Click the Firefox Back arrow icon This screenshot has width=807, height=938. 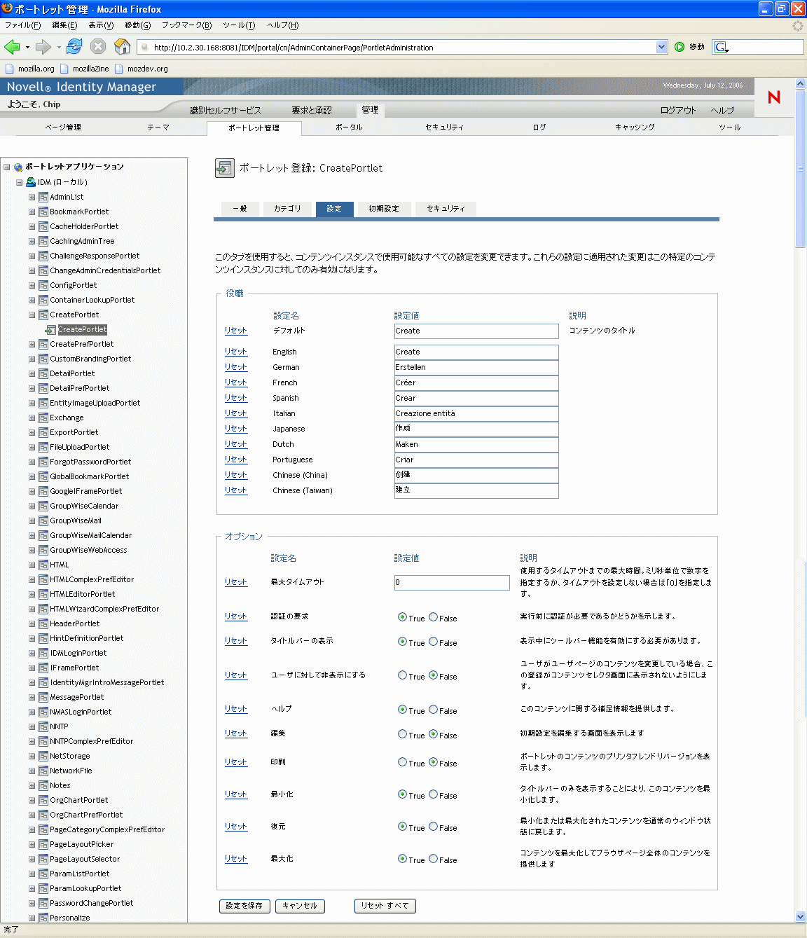[12, 47]
